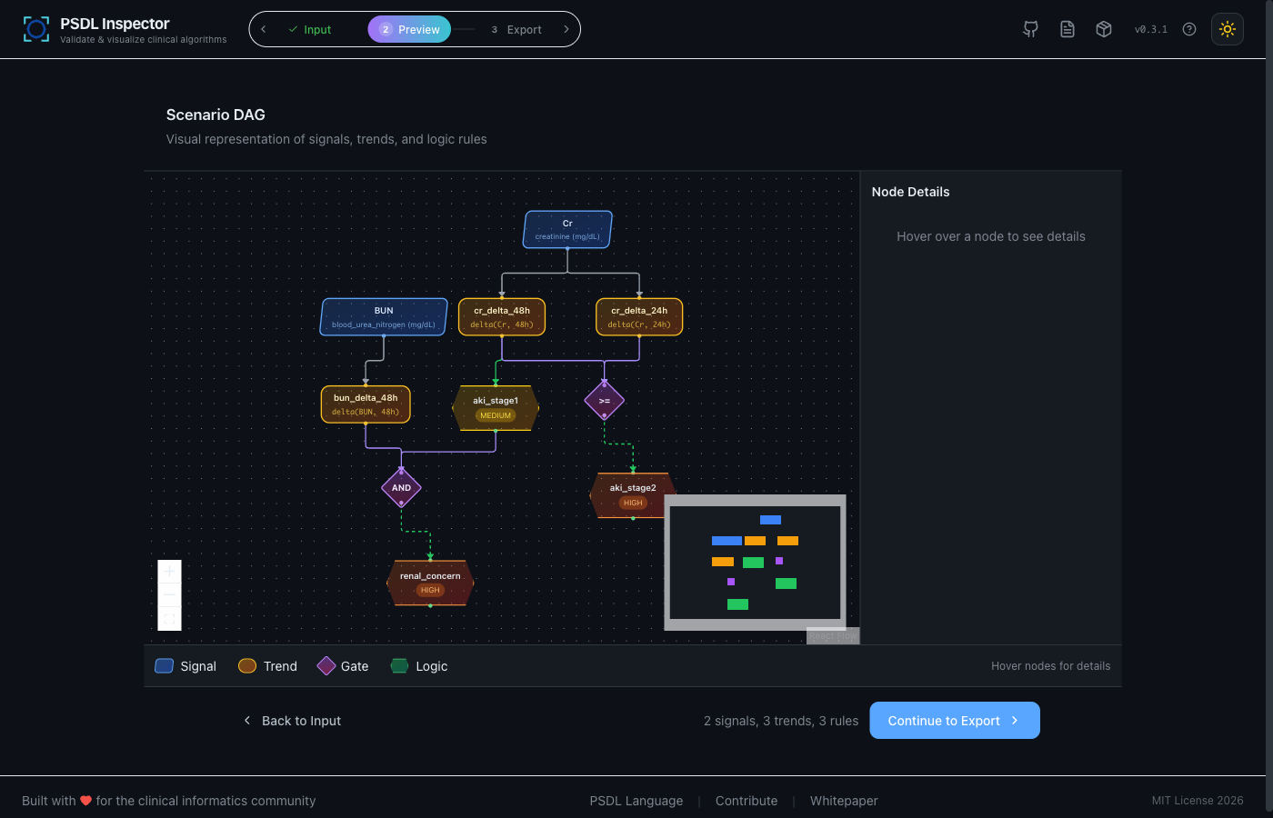
Task: Open the PSDL Language footer link
Action: point(636,801)
